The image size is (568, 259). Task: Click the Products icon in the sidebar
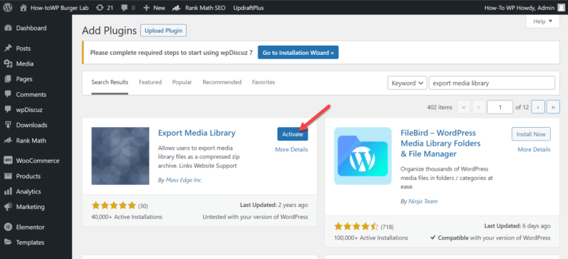pos(8,176)
